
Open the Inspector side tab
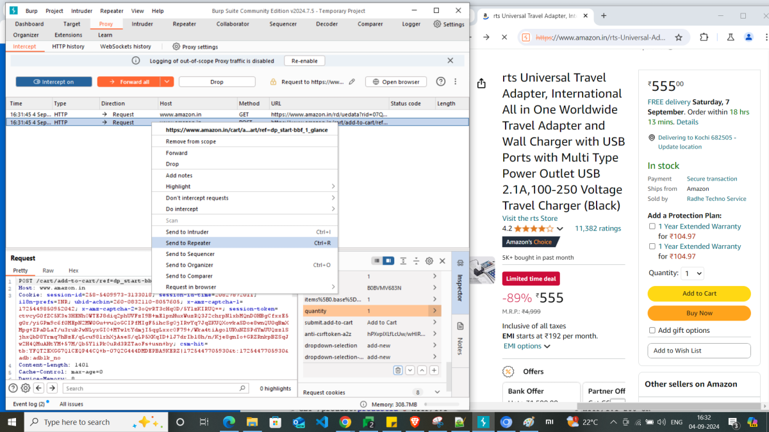point(459,282)
